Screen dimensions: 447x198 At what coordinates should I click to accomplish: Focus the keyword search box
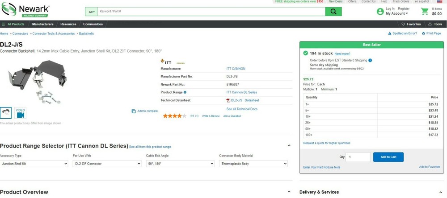pos(211,12)
